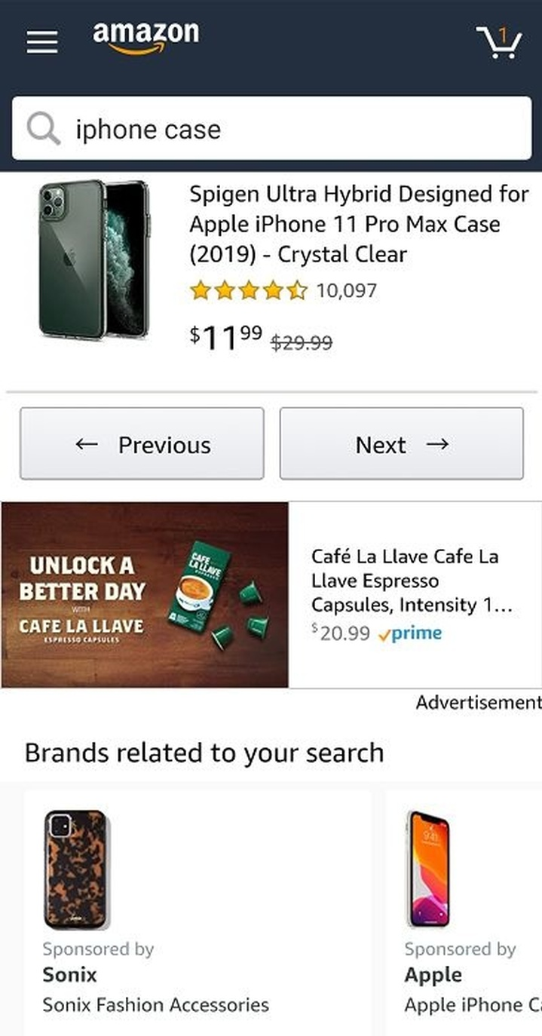Screen dimensions: 542x1036
Task: View the star rating reviews
Action: [249, 290]
